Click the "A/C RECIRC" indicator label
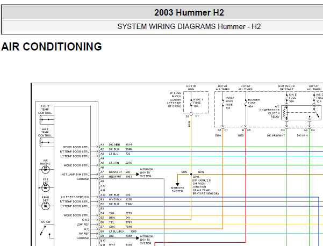This screenshot has height=246, width=323. pyautogui.click(x=45, y=162)
